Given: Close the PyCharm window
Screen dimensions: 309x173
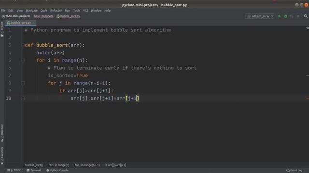Looking at the screenshot, I should pyautogui.click(x=306, y=5).
